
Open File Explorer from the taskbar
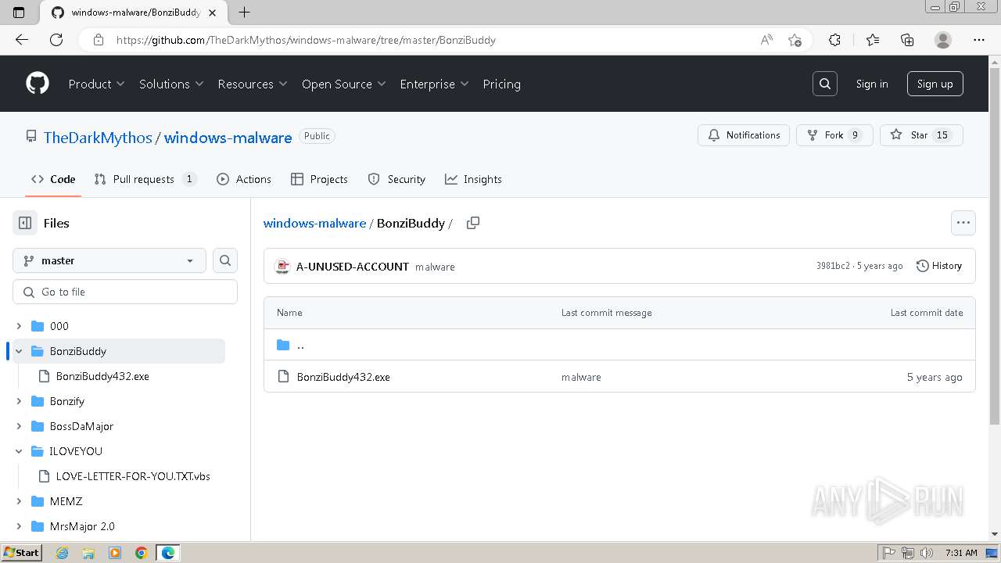tap(88, 553)
